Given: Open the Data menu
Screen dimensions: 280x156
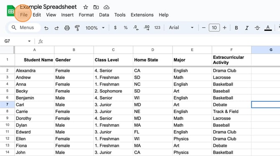Looking at the screenshot, I should point(104,15).
